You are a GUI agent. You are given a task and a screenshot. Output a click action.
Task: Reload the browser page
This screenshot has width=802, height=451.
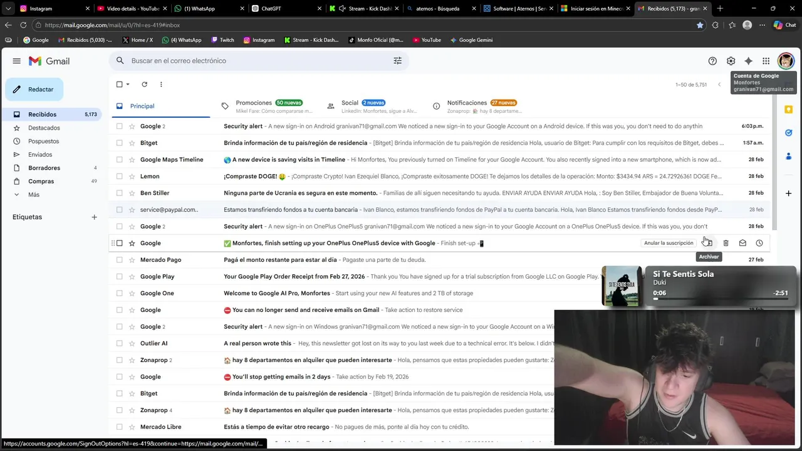23,25
